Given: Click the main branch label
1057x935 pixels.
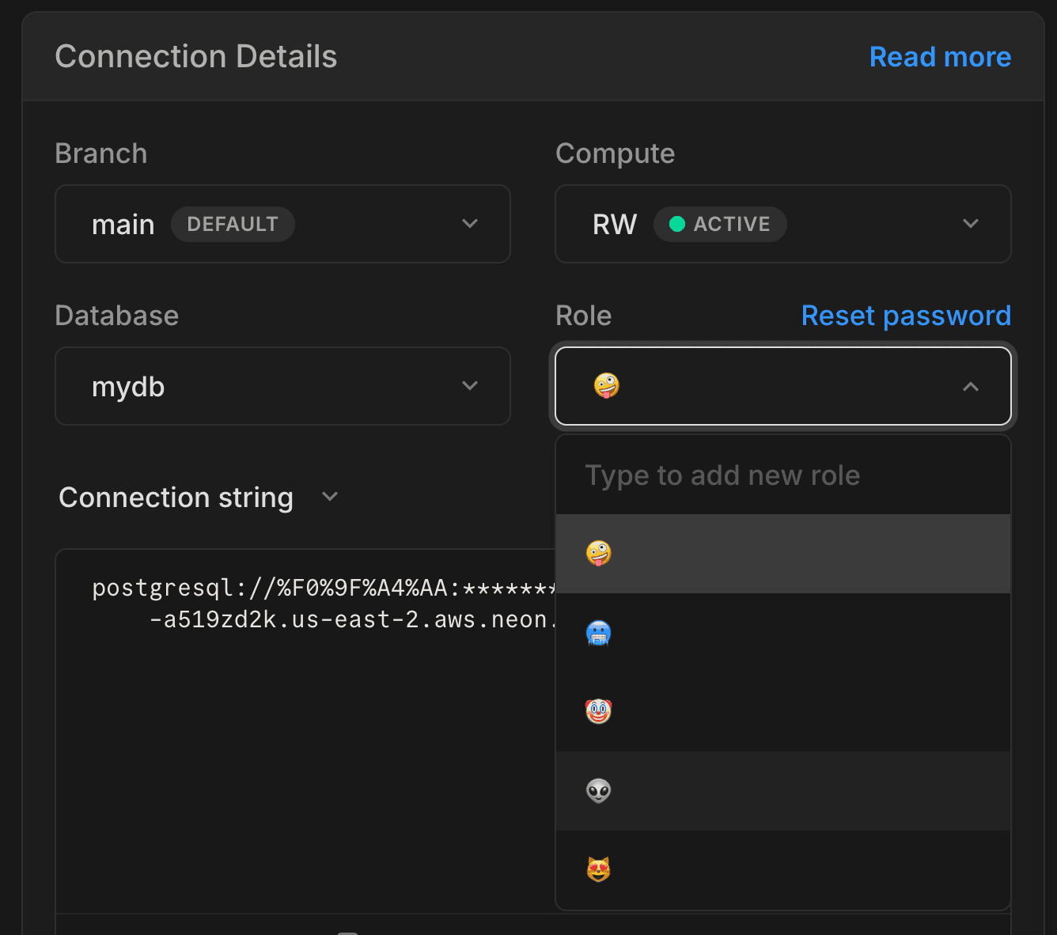Looking at the screenshot, I should point(123,224).
